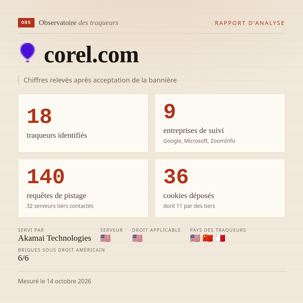The height and width of the screenshot is (303, 303).
Task: Click the China flag under PAYS DES TRAQUEURS
Action: [208, 238]
